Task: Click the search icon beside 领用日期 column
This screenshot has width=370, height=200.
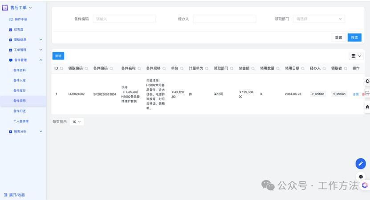Action: tap(303, 69)
